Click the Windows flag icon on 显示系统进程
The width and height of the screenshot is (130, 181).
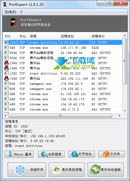(57, 169)
